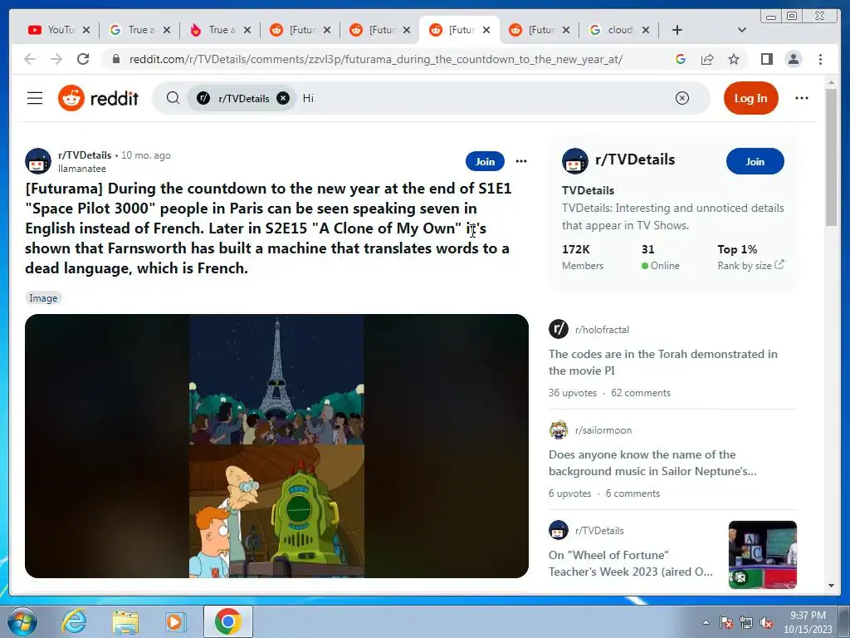Image resolution: width=850 pixels, height=638 pixels.
Task: Click the scrollbar's down arrow
Action: (x=831, y=586)
